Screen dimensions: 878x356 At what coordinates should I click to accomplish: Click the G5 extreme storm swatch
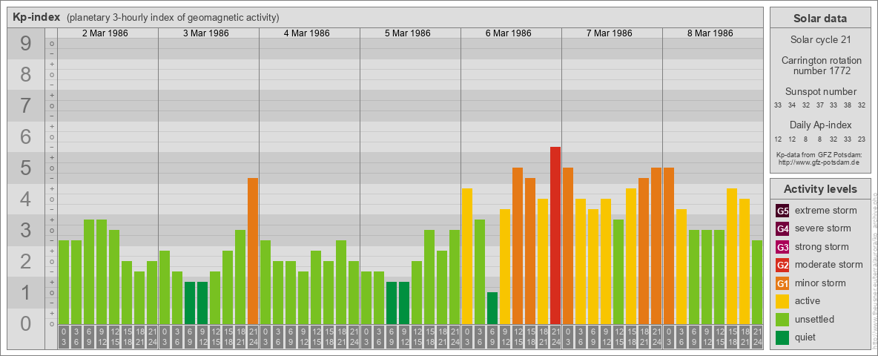(782, 211)
